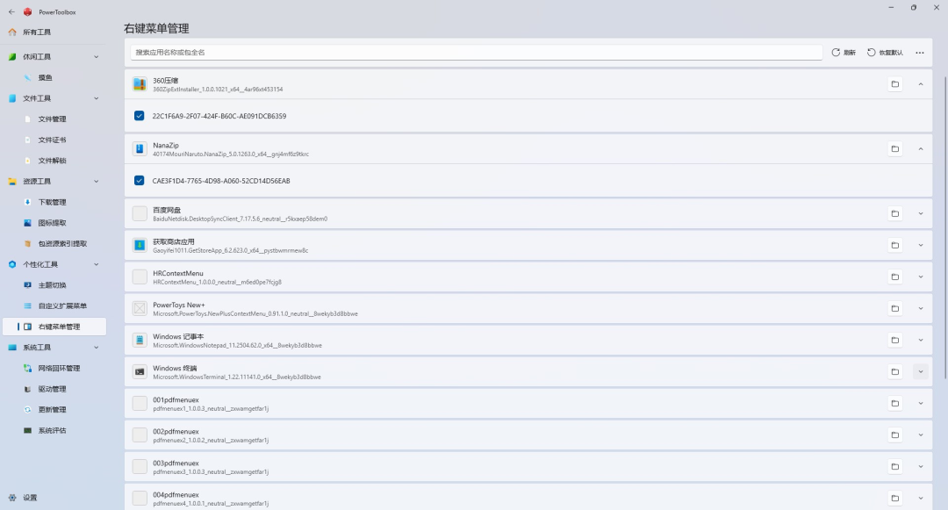Collapse the 休闲工具 sidebar group
Screen dimensions: 948x510
pos(97,57)
